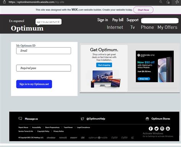Image resolution: width=181 pixels, height=147 pixels.
Task: Open the favorites list icon at top right
Action: pos(177,2)
